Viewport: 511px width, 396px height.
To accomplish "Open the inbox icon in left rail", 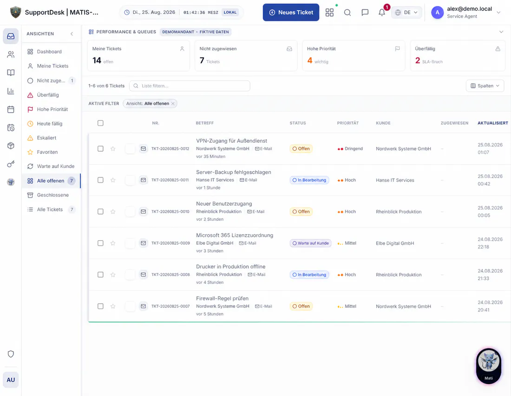I will [x=11, y=36].
